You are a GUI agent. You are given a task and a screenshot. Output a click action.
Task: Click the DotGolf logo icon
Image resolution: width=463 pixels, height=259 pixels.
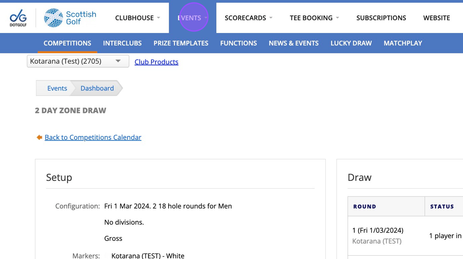[18, 18]
